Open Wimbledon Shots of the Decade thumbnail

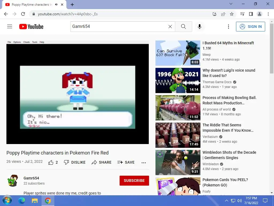pyautogui.click(x=178, y=163)
